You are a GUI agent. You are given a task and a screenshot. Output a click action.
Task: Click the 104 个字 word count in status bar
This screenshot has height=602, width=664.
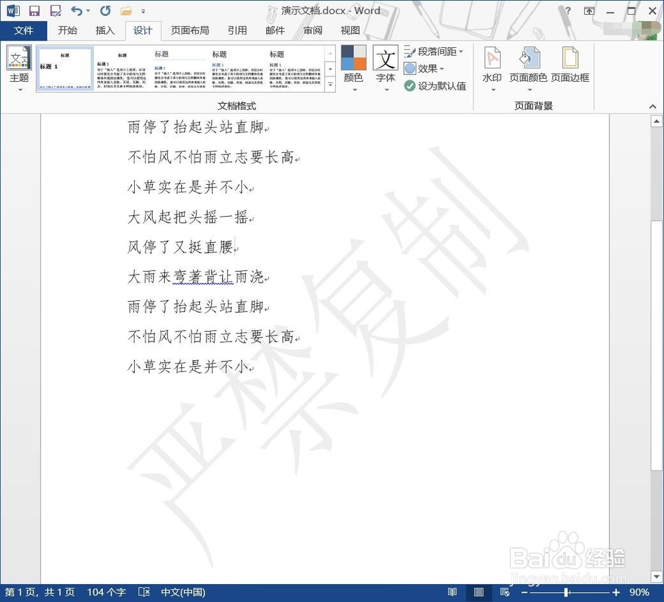pos(106,591)
